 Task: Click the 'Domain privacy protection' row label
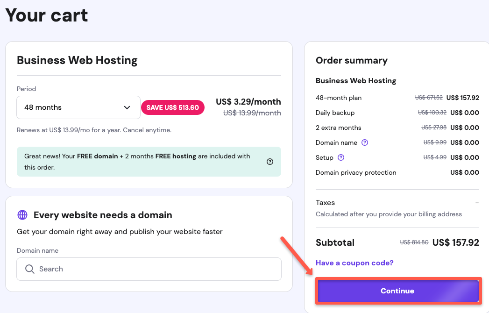coord(356,172)
